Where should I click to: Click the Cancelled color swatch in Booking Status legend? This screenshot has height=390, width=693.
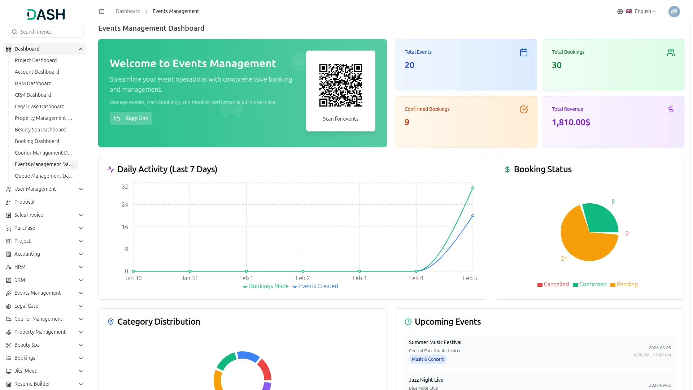point(539,285)
